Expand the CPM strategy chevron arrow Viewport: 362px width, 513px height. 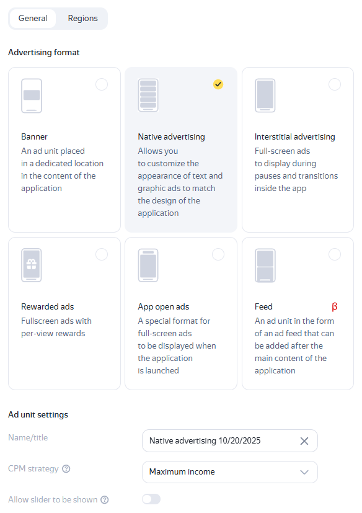point(304,472)
